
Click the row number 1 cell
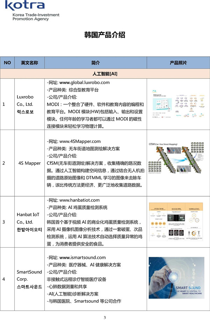[x=7, y=104]
